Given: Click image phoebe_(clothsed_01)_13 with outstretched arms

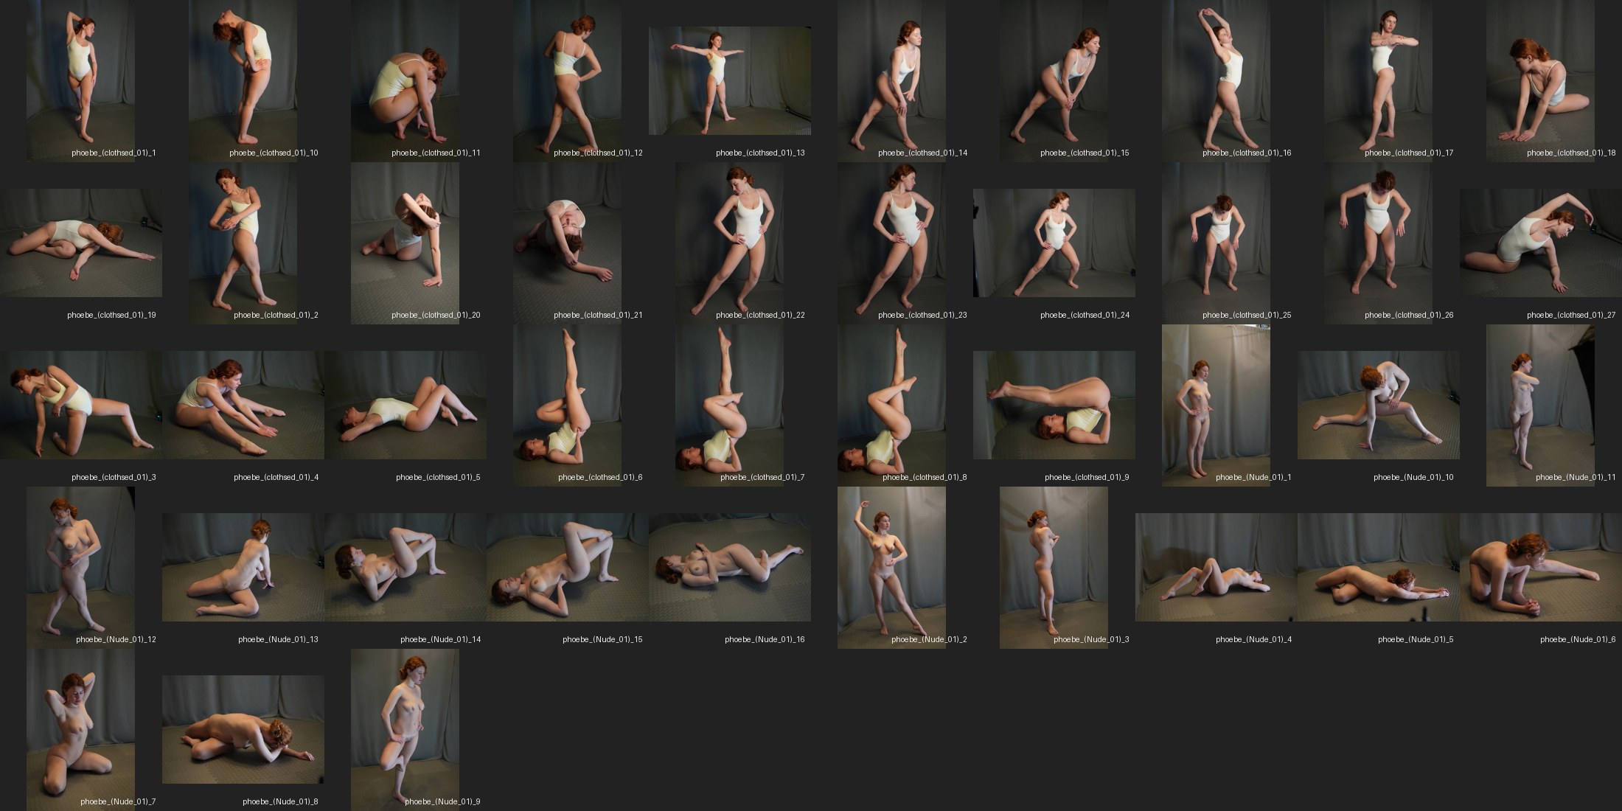Looking at the screenshot, I should (x=729, y=80).
